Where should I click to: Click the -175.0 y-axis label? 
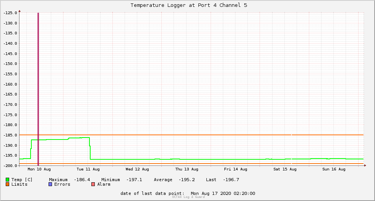point(10,115)
